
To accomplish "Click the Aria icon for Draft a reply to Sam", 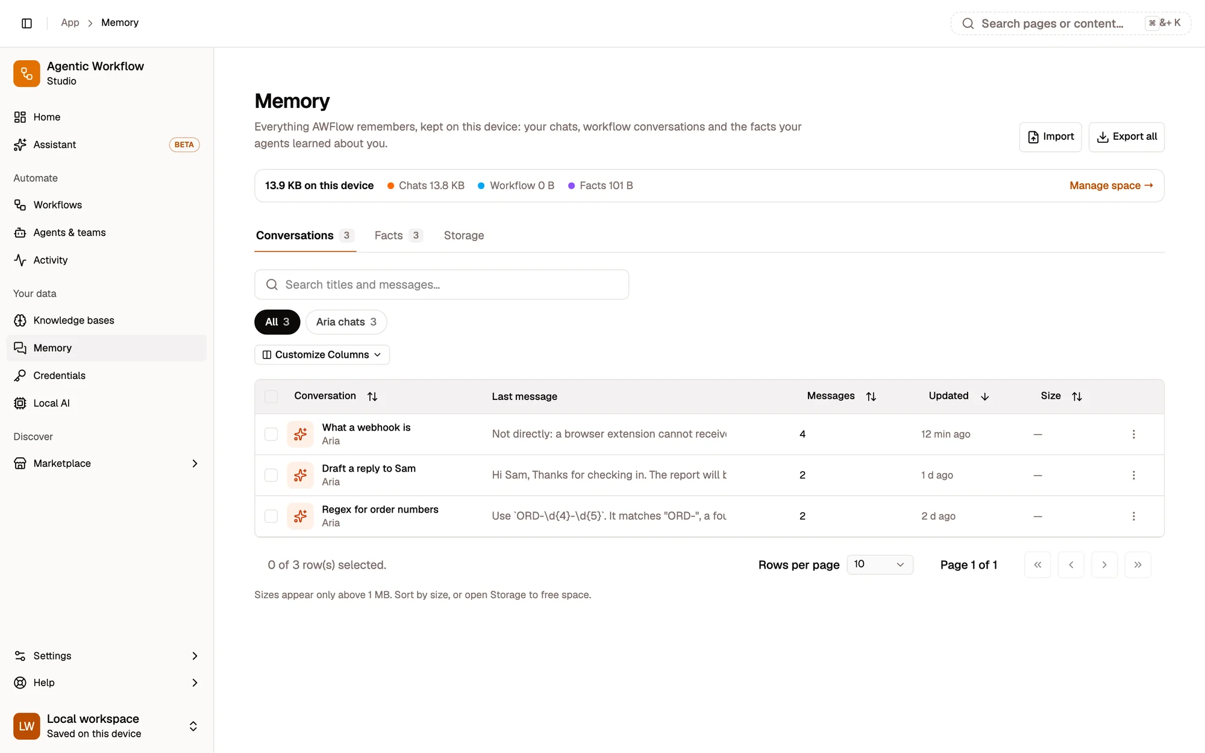I will tap(300, 475).
